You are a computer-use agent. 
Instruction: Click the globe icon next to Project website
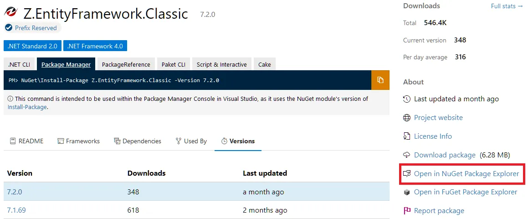(407, 118)
